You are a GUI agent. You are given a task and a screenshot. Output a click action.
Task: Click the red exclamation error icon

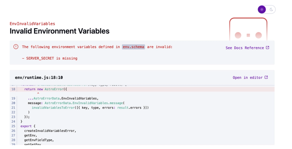(x=16, y=47)
